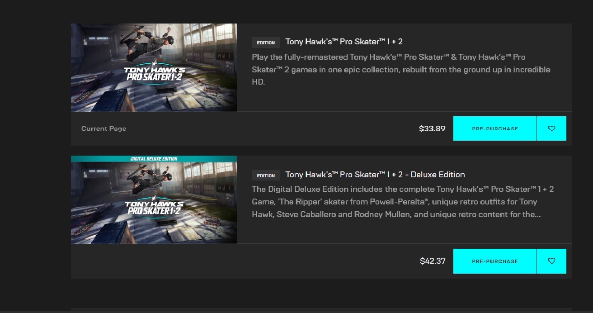Click the $33.89 price

click(x=432, y=128)
